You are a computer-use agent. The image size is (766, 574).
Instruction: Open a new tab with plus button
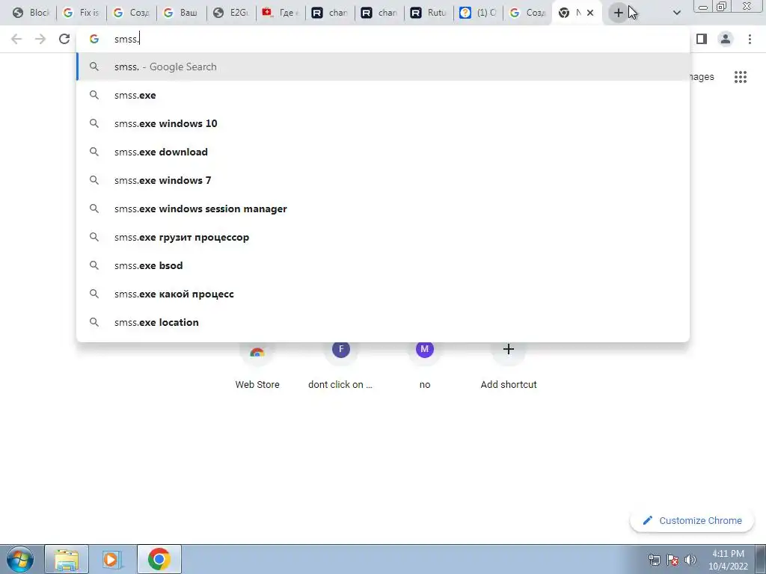point(618,13)
